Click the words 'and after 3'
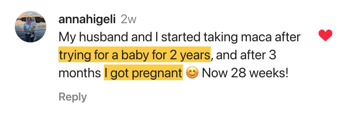349x120 pixels. click(x=246, y=55)
